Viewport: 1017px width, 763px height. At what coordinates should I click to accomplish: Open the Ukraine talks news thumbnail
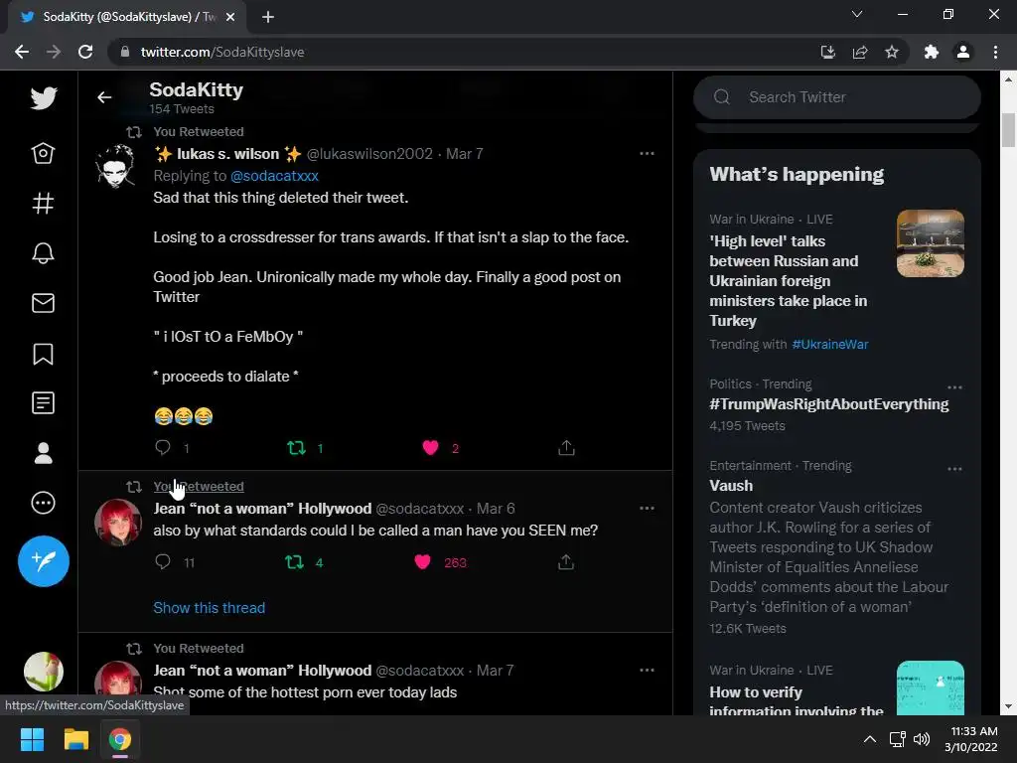[930, 243]
